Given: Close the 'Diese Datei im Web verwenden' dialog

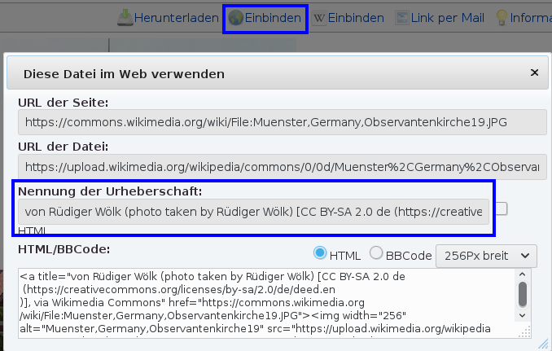Looking at the screenshot, I should pos(534,72).
